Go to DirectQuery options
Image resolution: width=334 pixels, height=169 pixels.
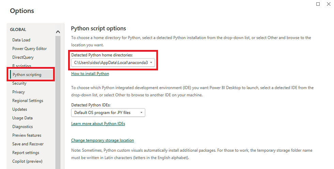pos(23,57)
